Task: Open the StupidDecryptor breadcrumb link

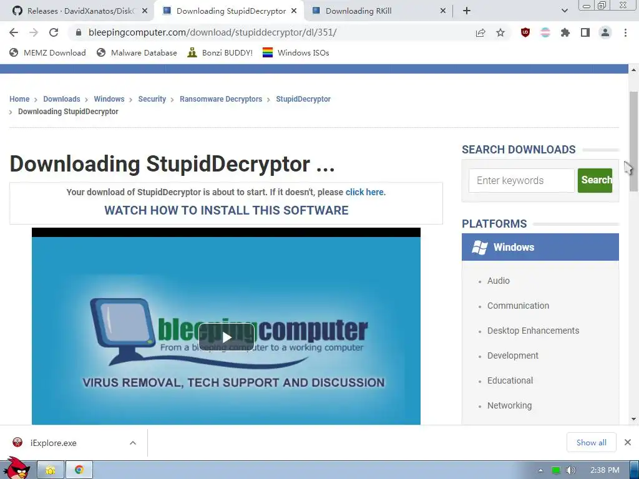Action: tap(303, 99)
